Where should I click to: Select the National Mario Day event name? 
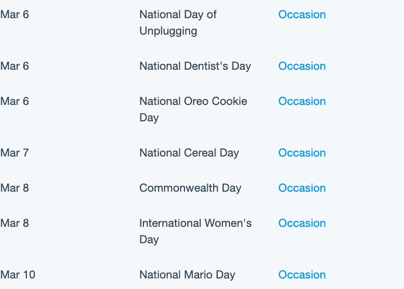click(x=187, y=274)
